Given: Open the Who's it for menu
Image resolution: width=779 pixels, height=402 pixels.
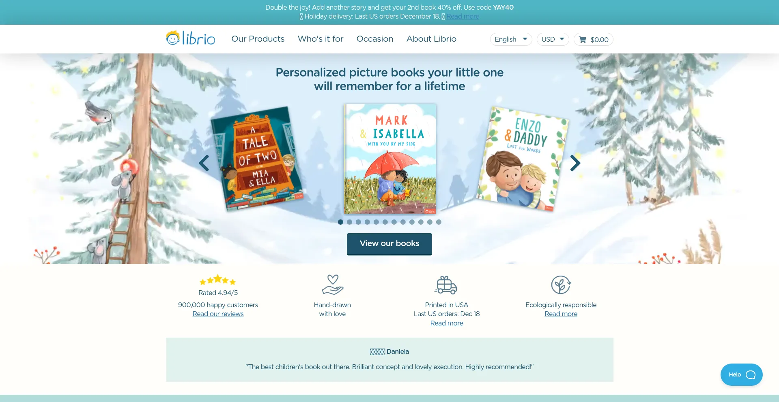Looking at the screenshot, I should click(321, 39).
